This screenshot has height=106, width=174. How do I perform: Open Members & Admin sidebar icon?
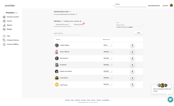[x=4, y=17]
